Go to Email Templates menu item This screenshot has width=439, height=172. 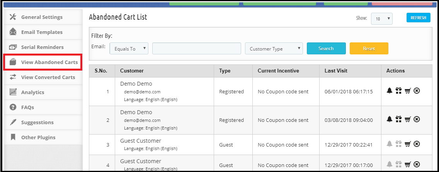click(42, 32)
